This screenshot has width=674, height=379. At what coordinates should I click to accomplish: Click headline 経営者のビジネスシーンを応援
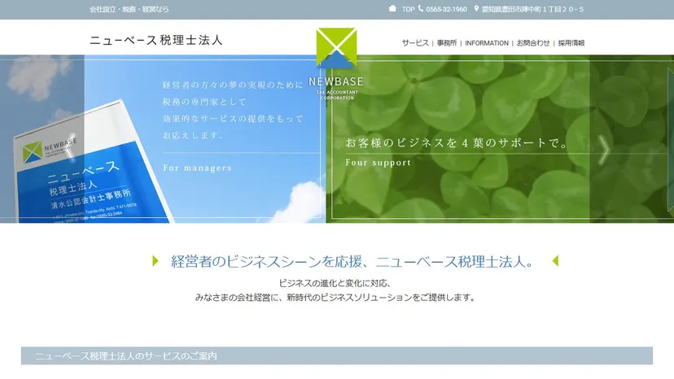tap(268, 261)
